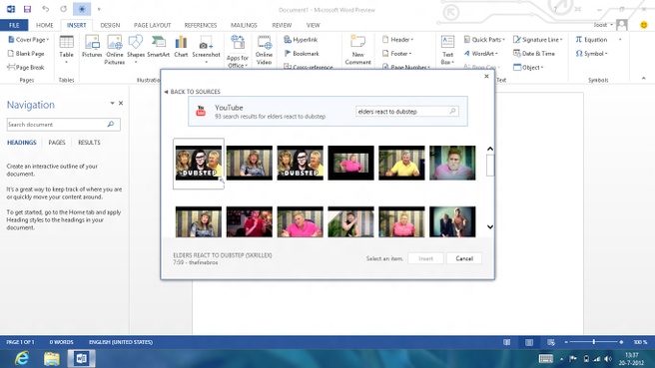The image size is (655, 368).
Task: Click zoom out minus button
Action: (x=566, y=342)
